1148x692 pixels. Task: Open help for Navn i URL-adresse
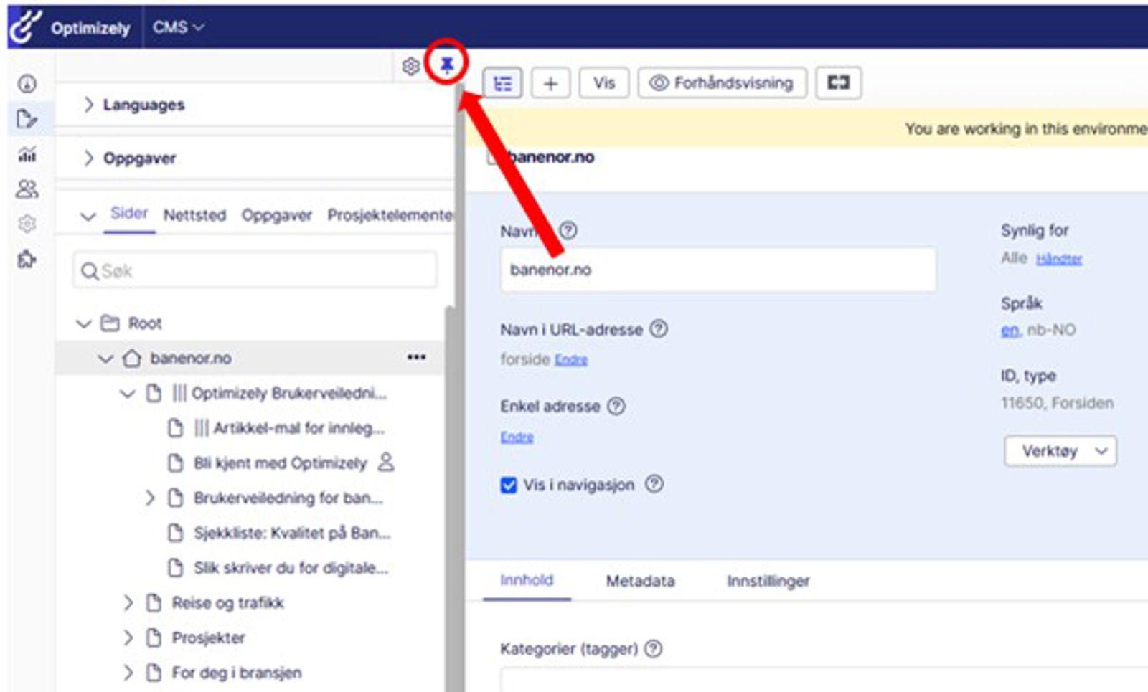pyautogui.click(x=658, y=329)
